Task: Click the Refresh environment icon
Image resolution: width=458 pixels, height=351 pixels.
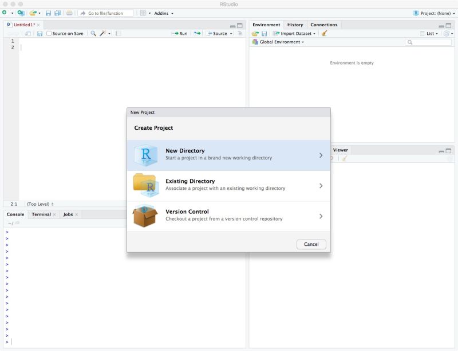Action: click(x=446, y=34)
